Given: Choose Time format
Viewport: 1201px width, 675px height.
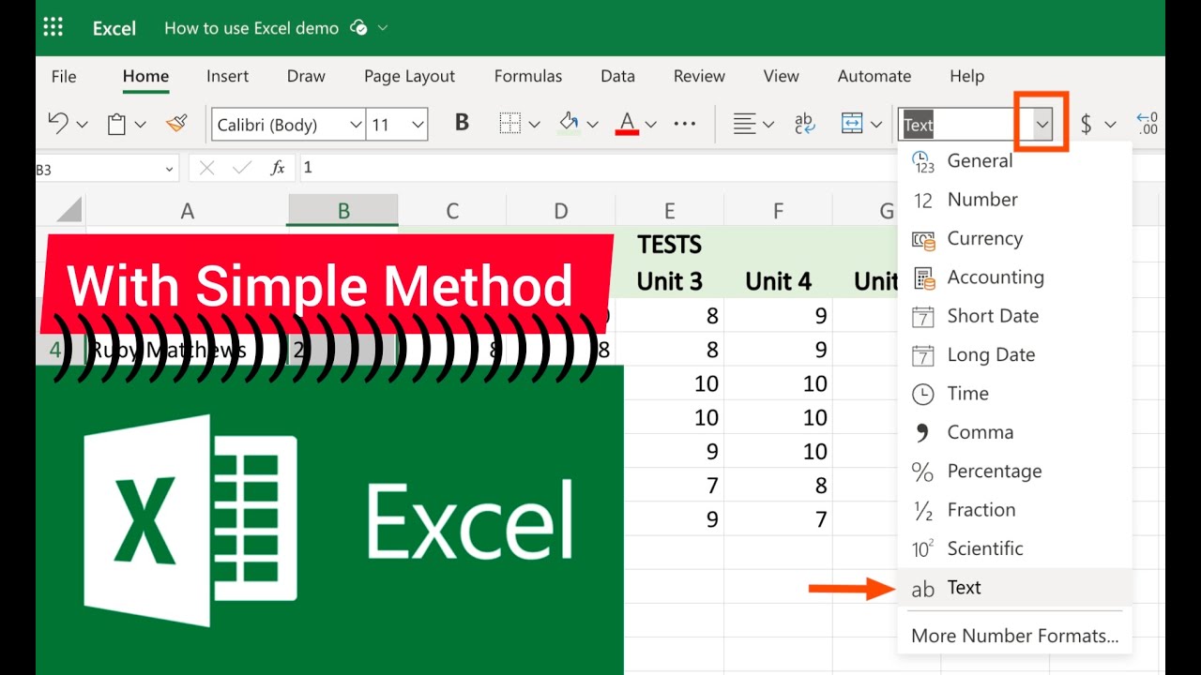Looking at the screenshot, I should pos(1015,394).
